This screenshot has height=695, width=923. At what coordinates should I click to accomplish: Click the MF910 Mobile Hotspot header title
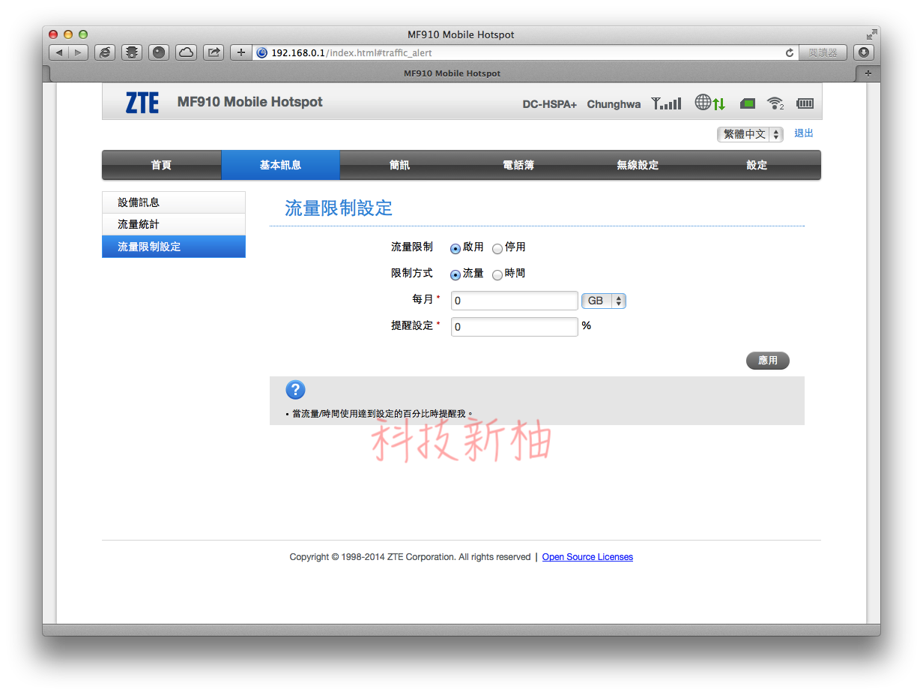[x=250, y=102]
